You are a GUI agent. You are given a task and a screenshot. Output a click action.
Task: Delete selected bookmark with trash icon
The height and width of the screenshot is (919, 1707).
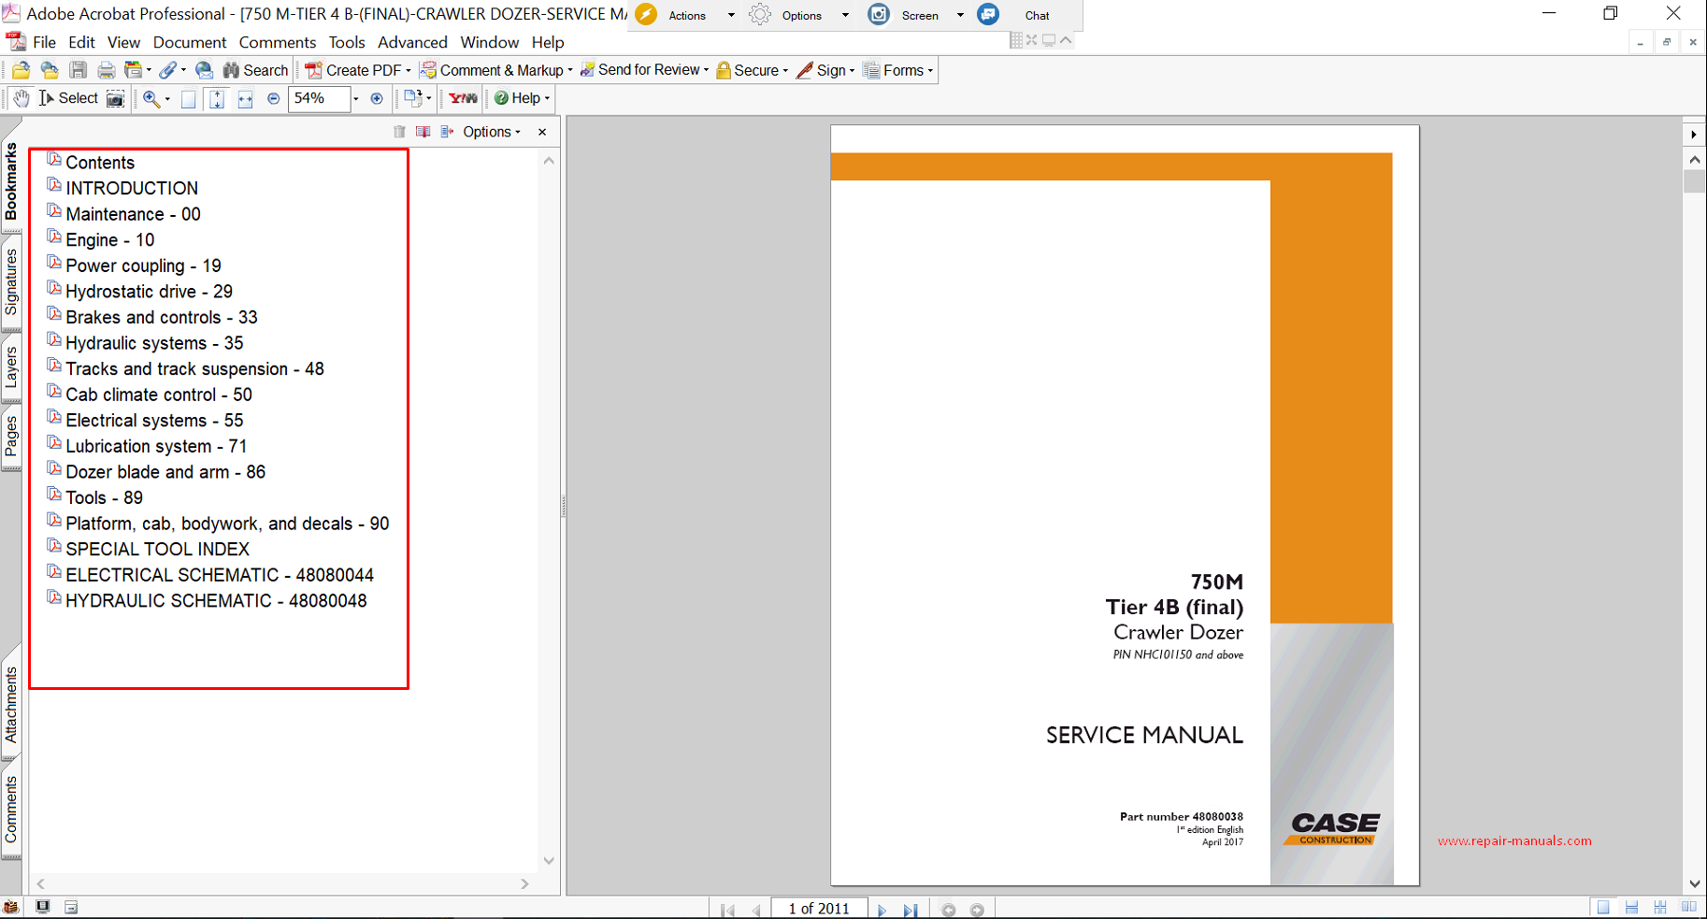[x=399, y=132]
